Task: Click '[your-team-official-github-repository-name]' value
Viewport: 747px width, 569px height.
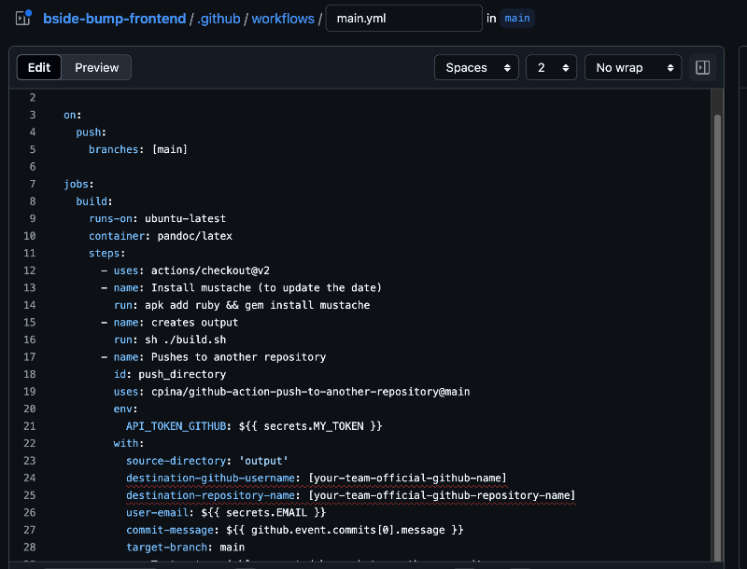Action: click(x=442, y=495)
